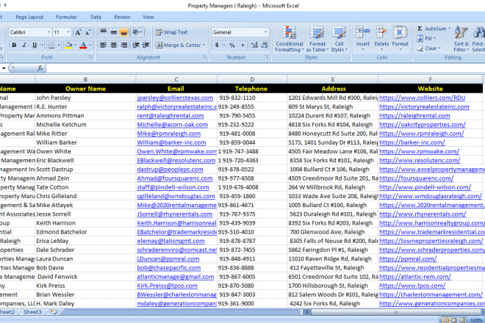The image size is (485, 323).
Task: Center text horizontally
Action: pos(113,46)
